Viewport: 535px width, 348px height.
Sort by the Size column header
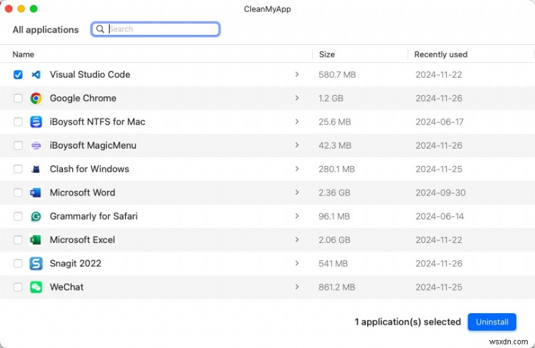click(327, 54)
